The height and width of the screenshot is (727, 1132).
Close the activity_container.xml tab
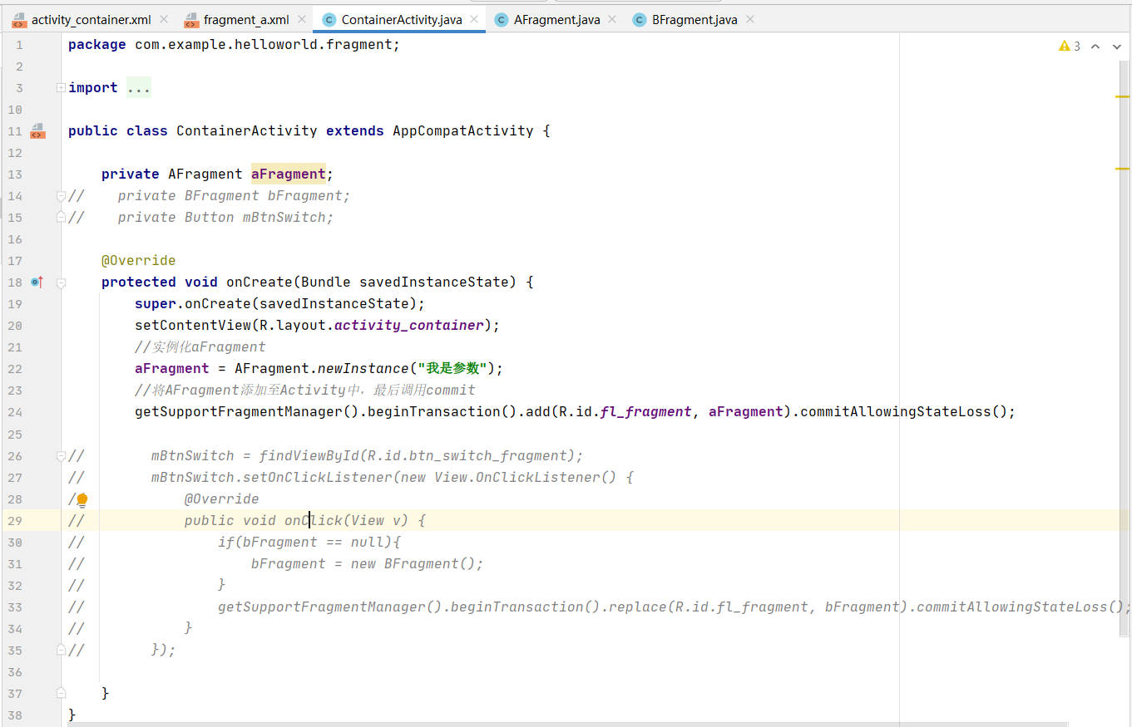pyautogui.click(x=163, y=19)
